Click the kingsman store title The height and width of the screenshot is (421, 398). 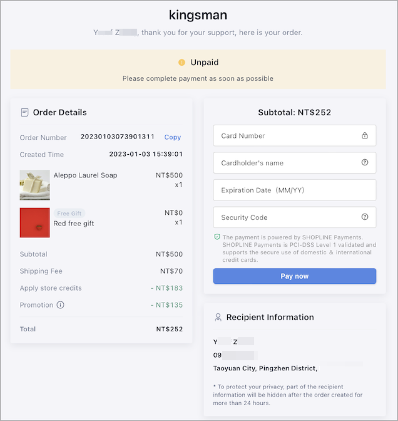pos(198,15)
